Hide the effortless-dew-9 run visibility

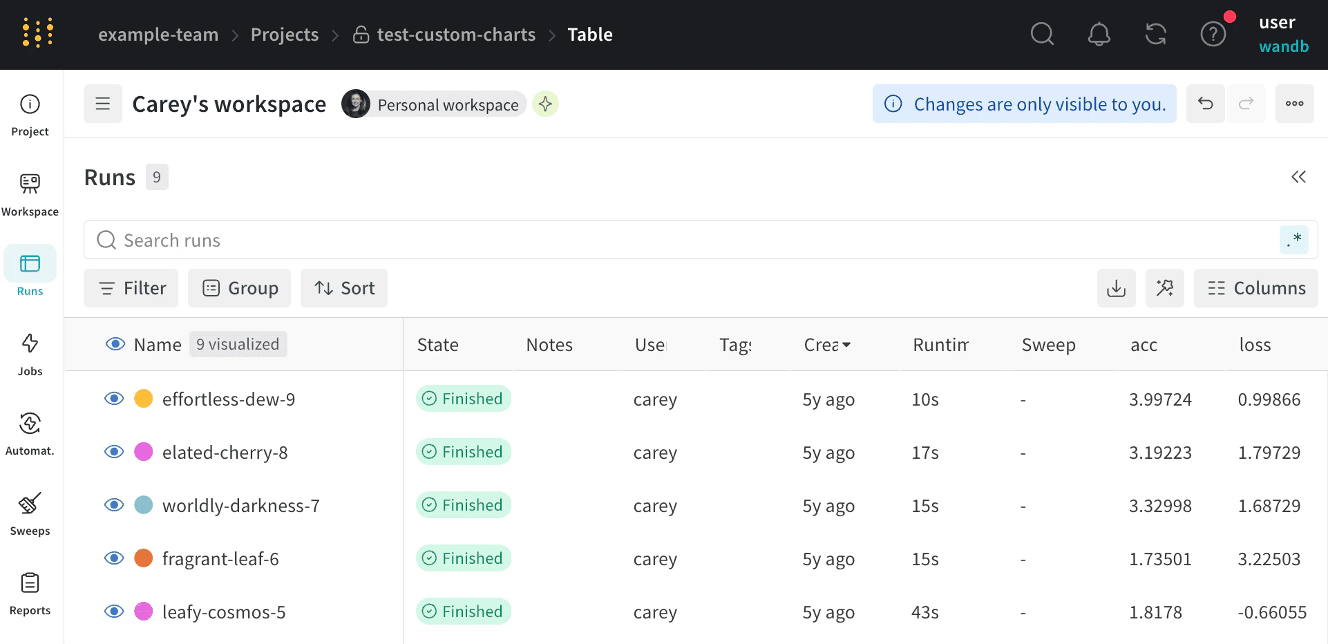[x=114, y=399]
